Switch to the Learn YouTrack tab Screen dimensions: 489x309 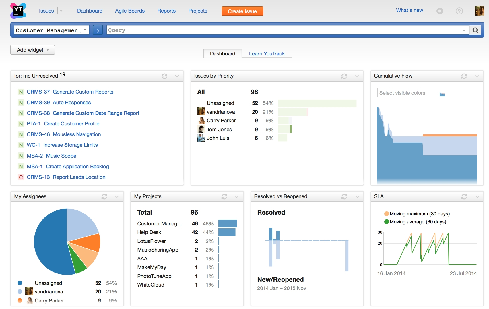267,54
